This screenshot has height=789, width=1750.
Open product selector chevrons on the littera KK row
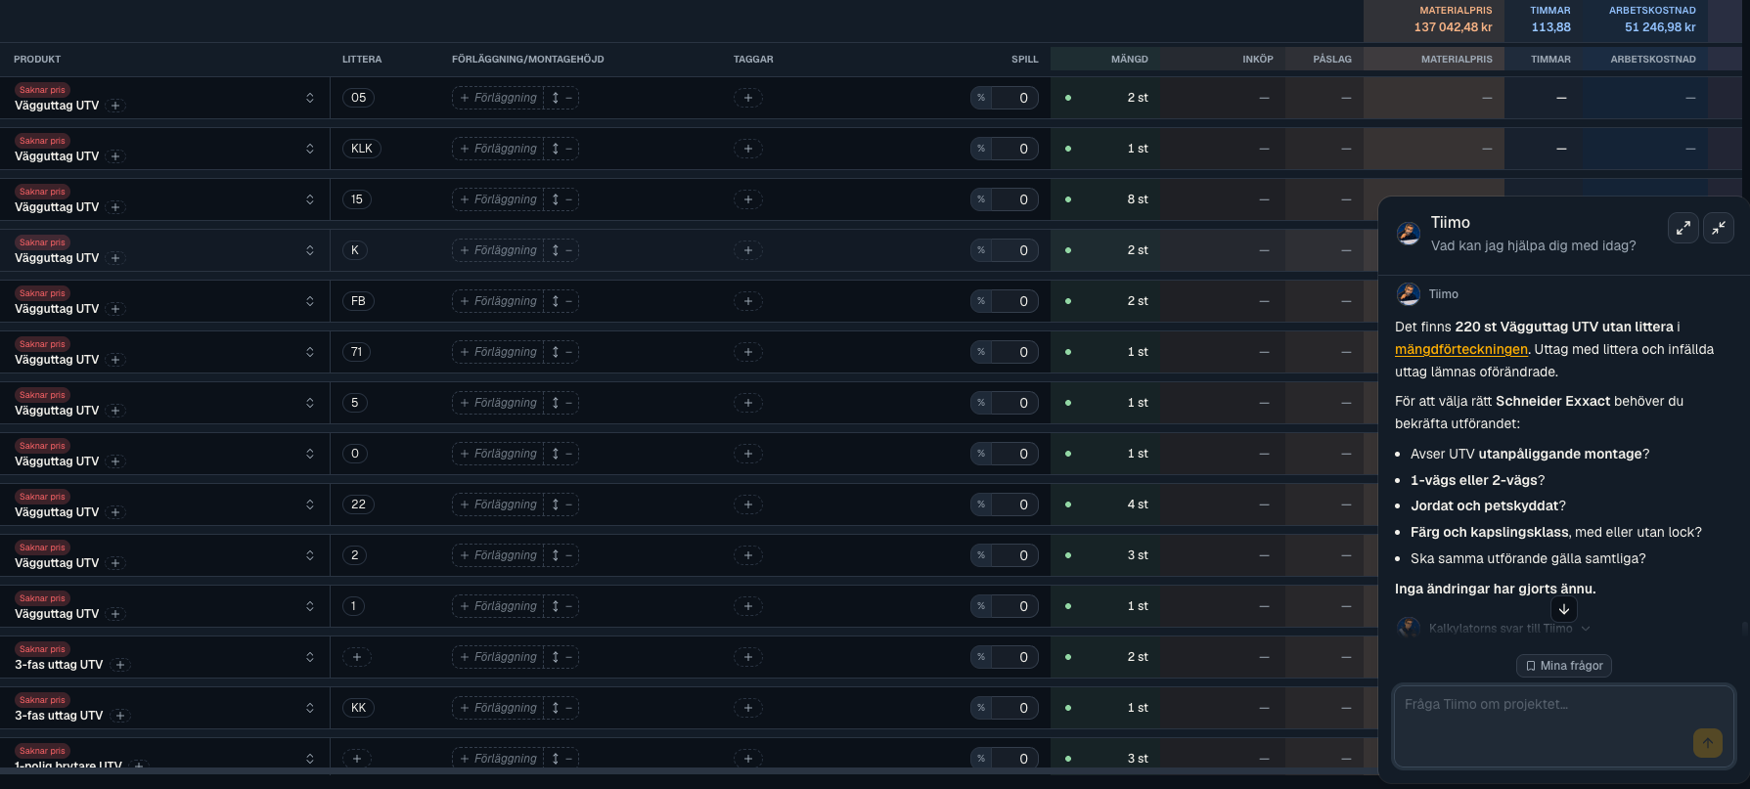310,708
